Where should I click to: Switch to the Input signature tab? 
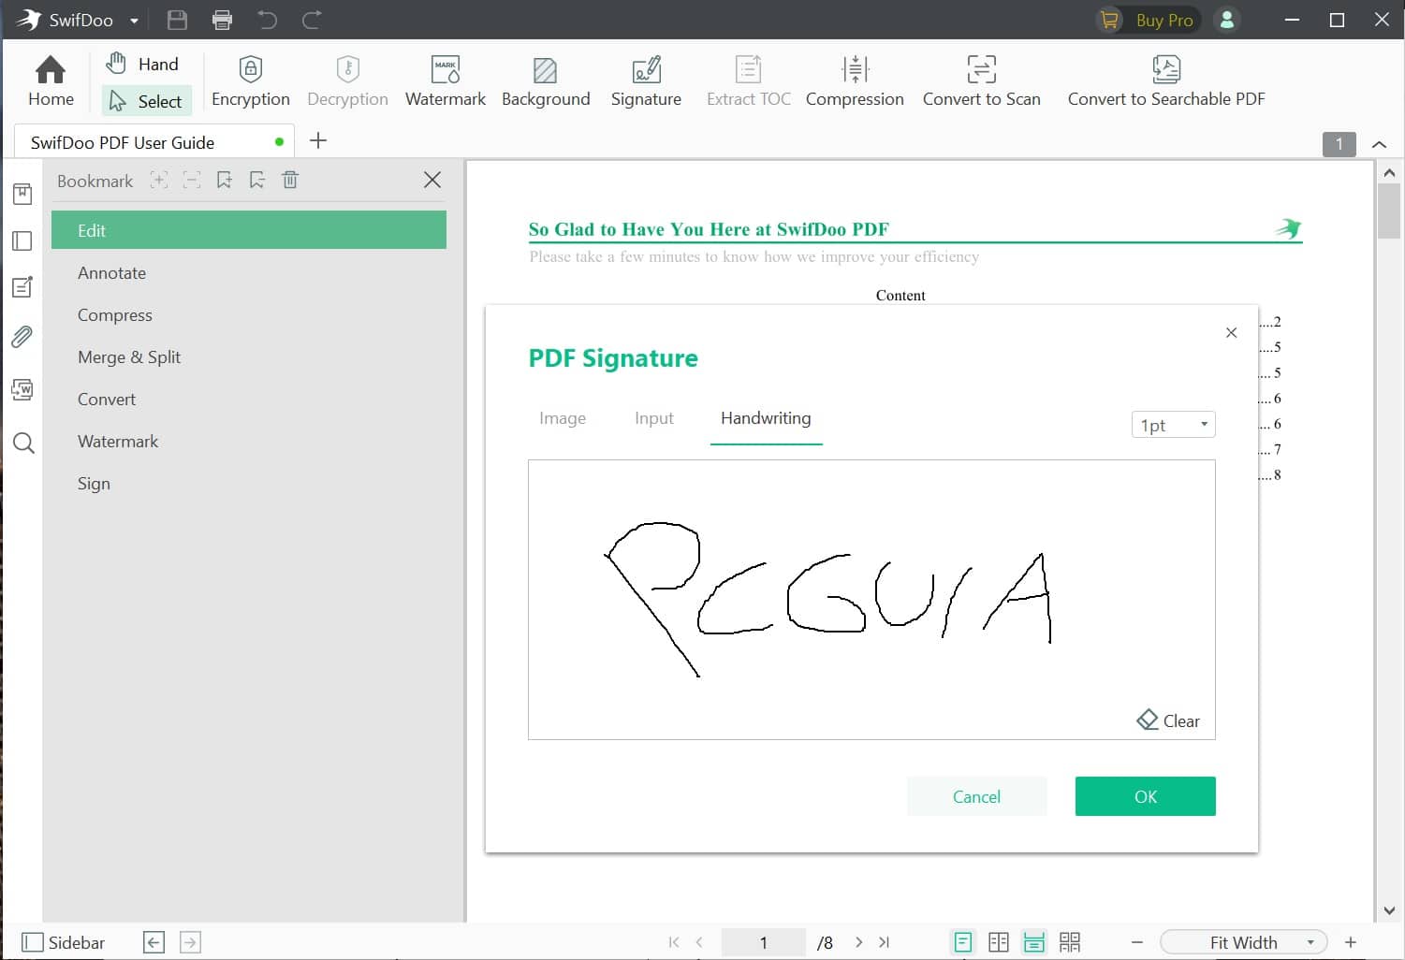pos(654,418)
